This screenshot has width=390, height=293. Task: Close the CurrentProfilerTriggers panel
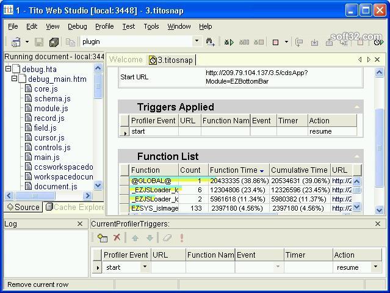click(x=378, y=224)
